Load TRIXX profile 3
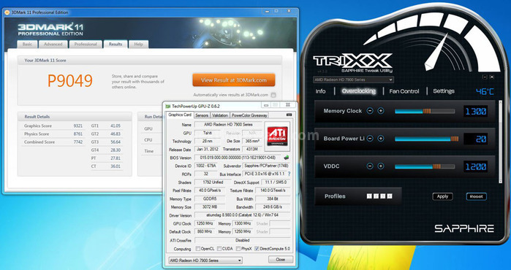511x270 pixels. [x=383, y=196]
